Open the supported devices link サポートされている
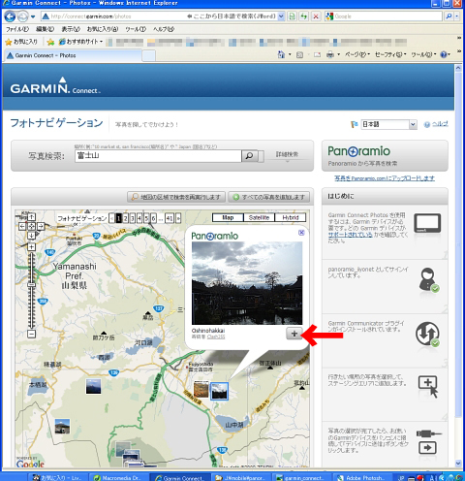 point(350,235)
